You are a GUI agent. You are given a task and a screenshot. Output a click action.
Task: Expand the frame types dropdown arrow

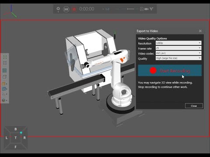pos(7,89)
